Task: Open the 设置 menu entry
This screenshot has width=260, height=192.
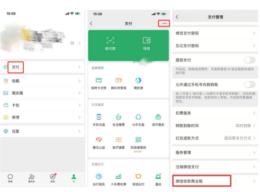Action: pyautogui.click(x=42, y=131)
